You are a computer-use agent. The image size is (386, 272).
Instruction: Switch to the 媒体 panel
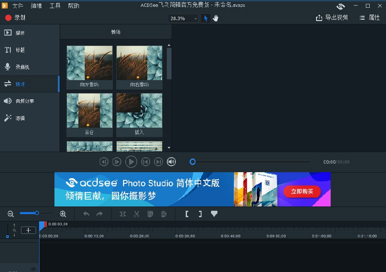[19, 32]
